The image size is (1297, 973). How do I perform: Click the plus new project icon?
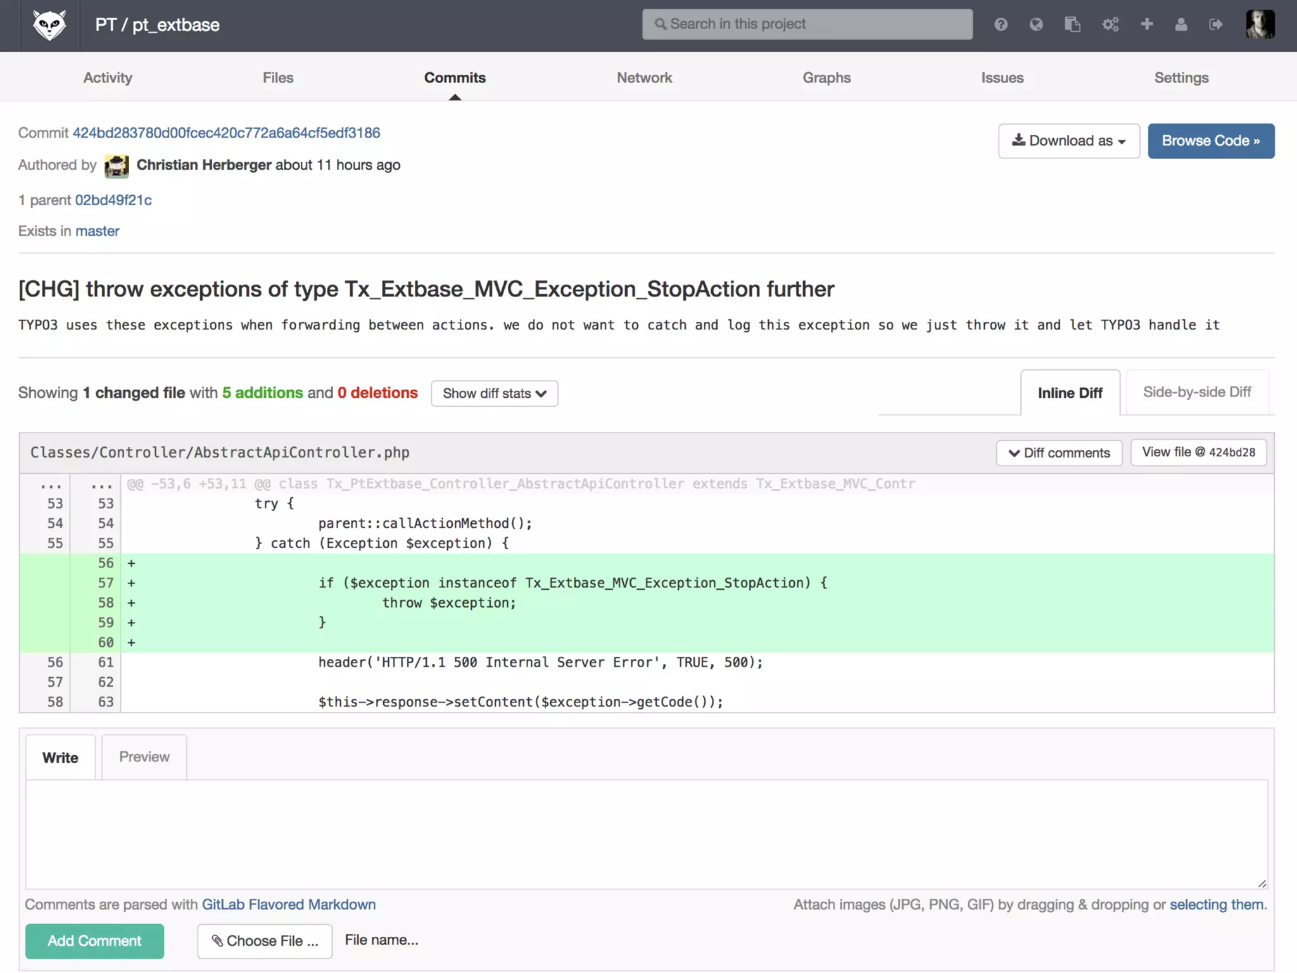point(1146,25)
